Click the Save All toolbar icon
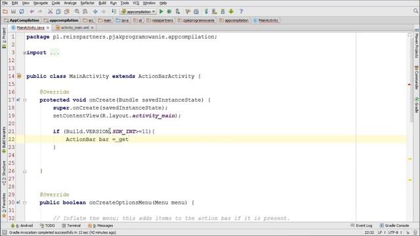This screenshot has width=420, height=236. click(x=13, y=12)
